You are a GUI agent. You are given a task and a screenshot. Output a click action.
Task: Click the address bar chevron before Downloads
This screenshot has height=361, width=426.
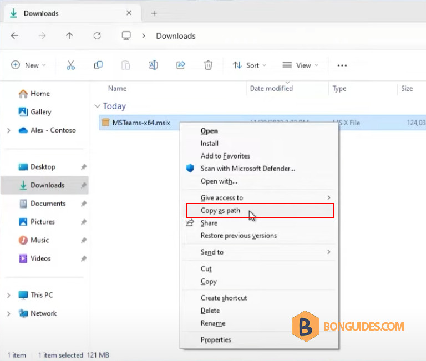tap(144, 36)
